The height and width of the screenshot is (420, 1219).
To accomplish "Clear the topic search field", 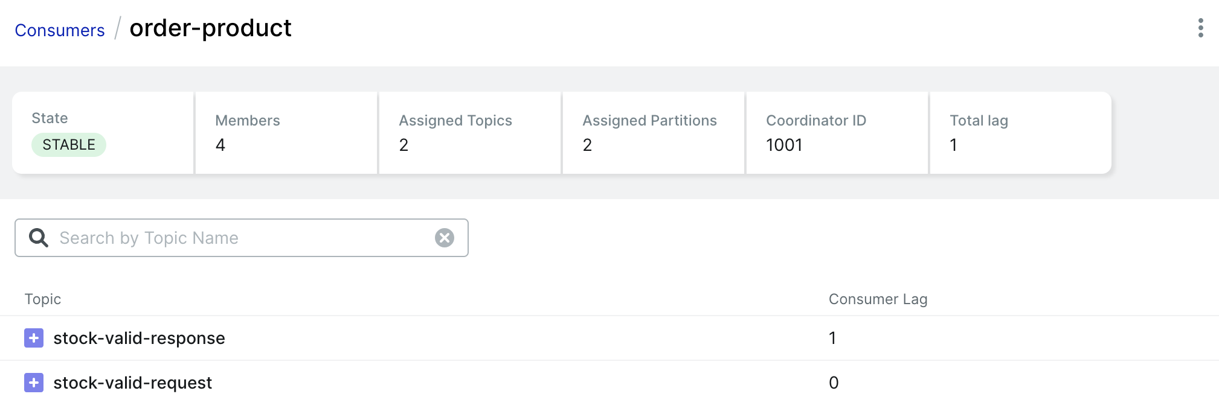I will (x=445, y=238).
